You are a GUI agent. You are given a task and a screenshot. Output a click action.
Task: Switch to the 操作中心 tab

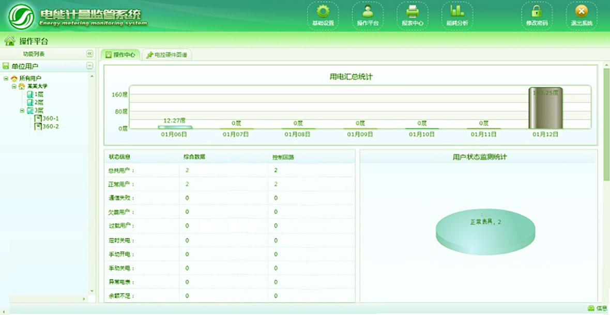[x=121, y=54]
